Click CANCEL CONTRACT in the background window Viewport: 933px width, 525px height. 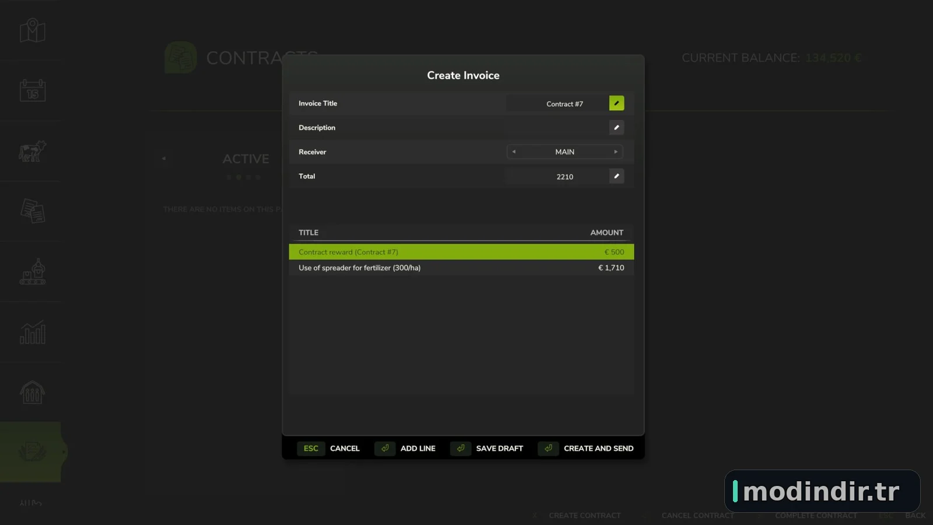(x=697, y=516)
